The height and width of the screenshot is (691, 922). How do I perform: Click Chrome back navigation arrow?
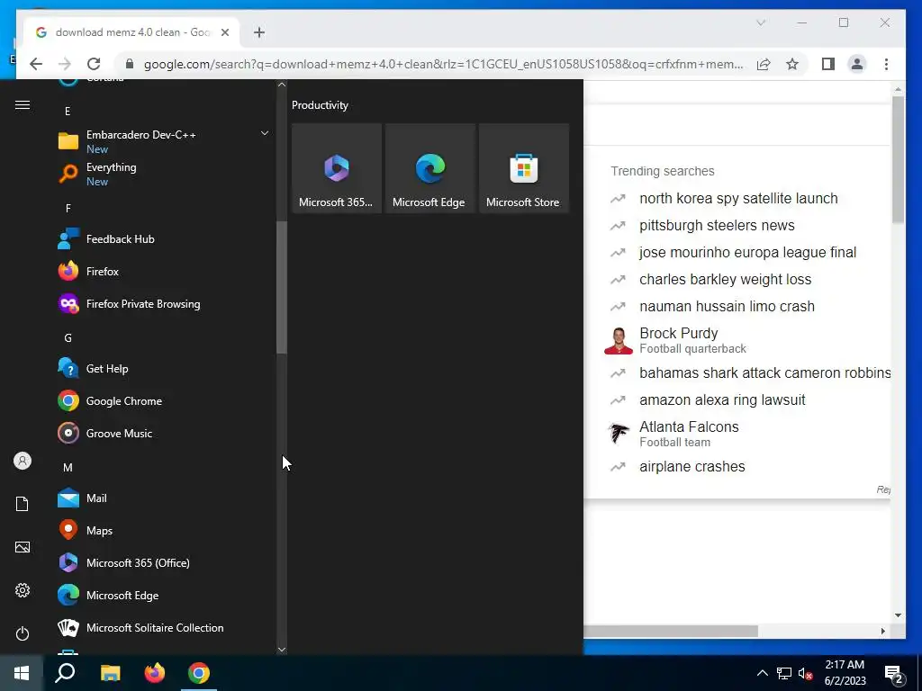[36, 64]
